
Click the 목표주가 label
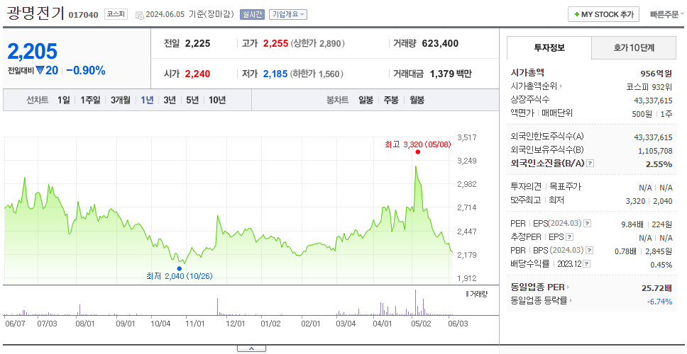click(565, 187)
